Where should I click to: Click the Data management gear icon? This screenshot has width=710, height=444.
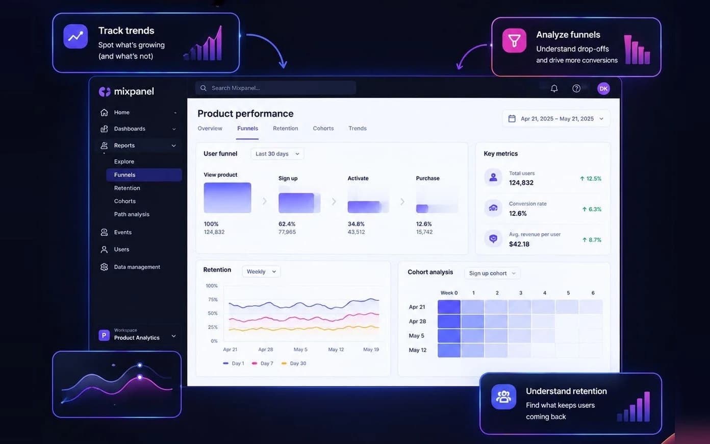(104, 267)
